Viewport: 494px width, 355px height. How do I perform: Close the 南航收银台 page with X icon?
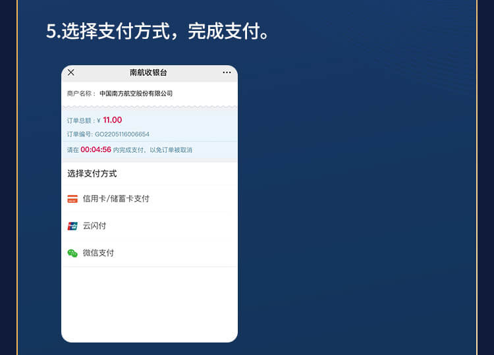(x=71, y=72)
